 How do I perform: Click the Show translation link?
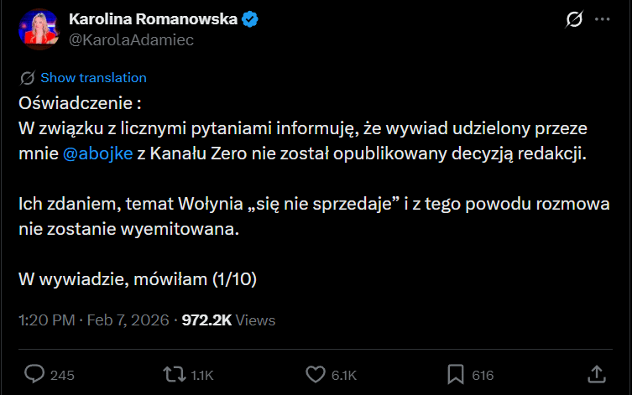(93, 77)
